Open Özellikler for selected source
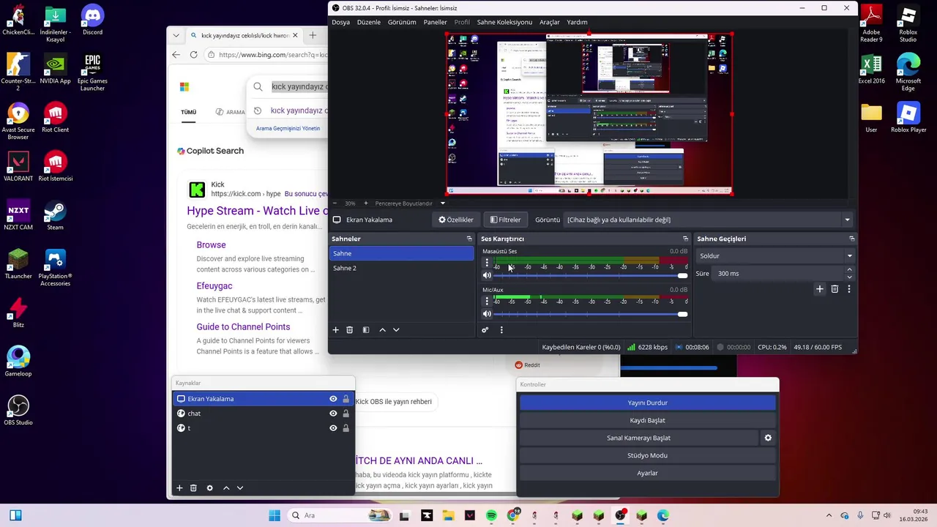The height and width of the screenshot is (527, 937). pyautogui.click(x=456, y=220)
